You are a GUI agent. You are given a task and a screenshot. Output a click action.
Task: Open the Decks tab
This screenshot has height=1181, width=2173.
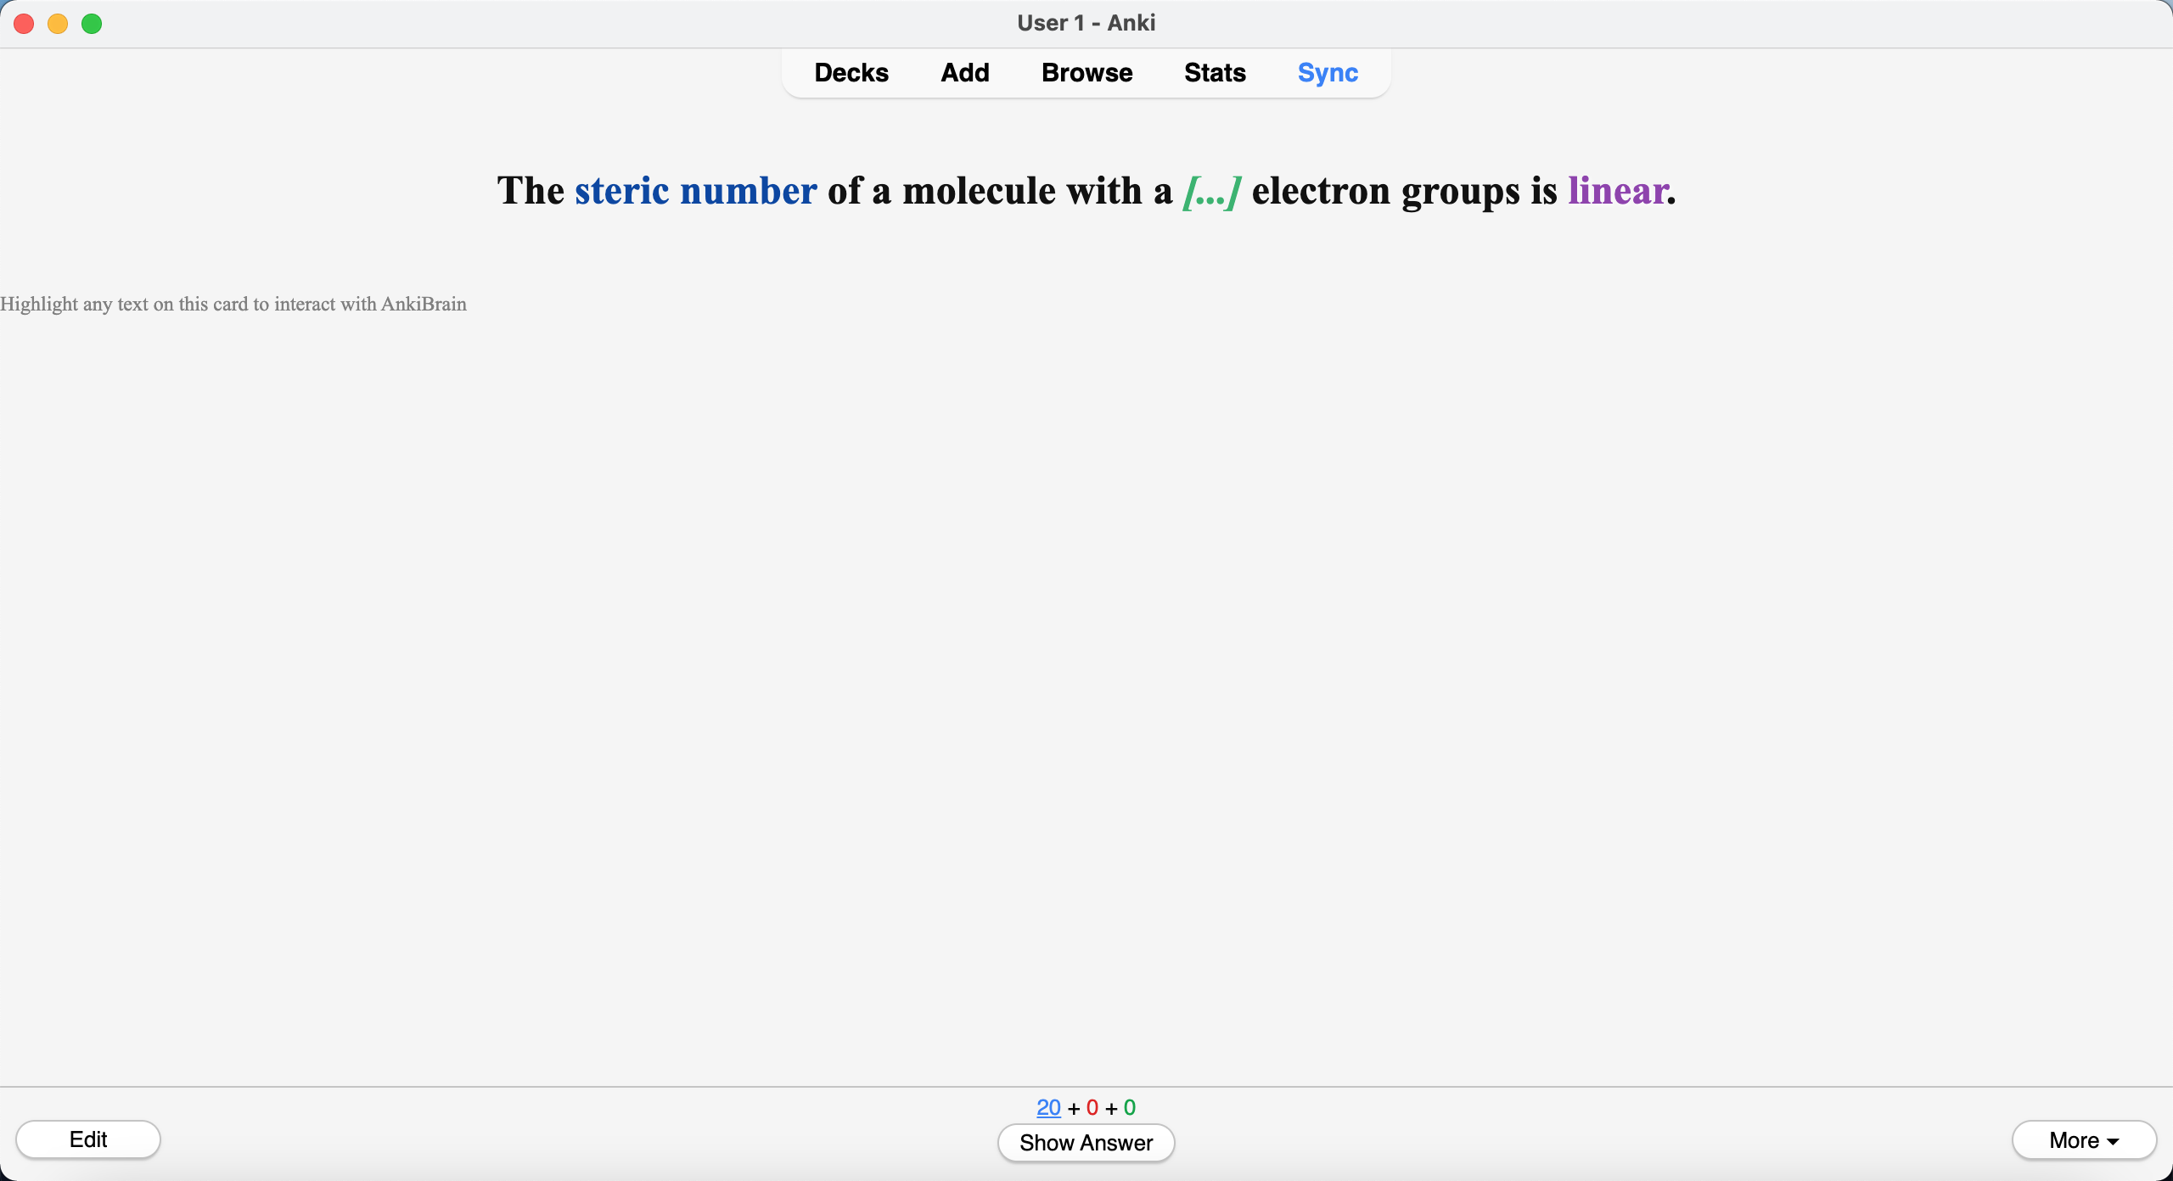click(851, 73)
